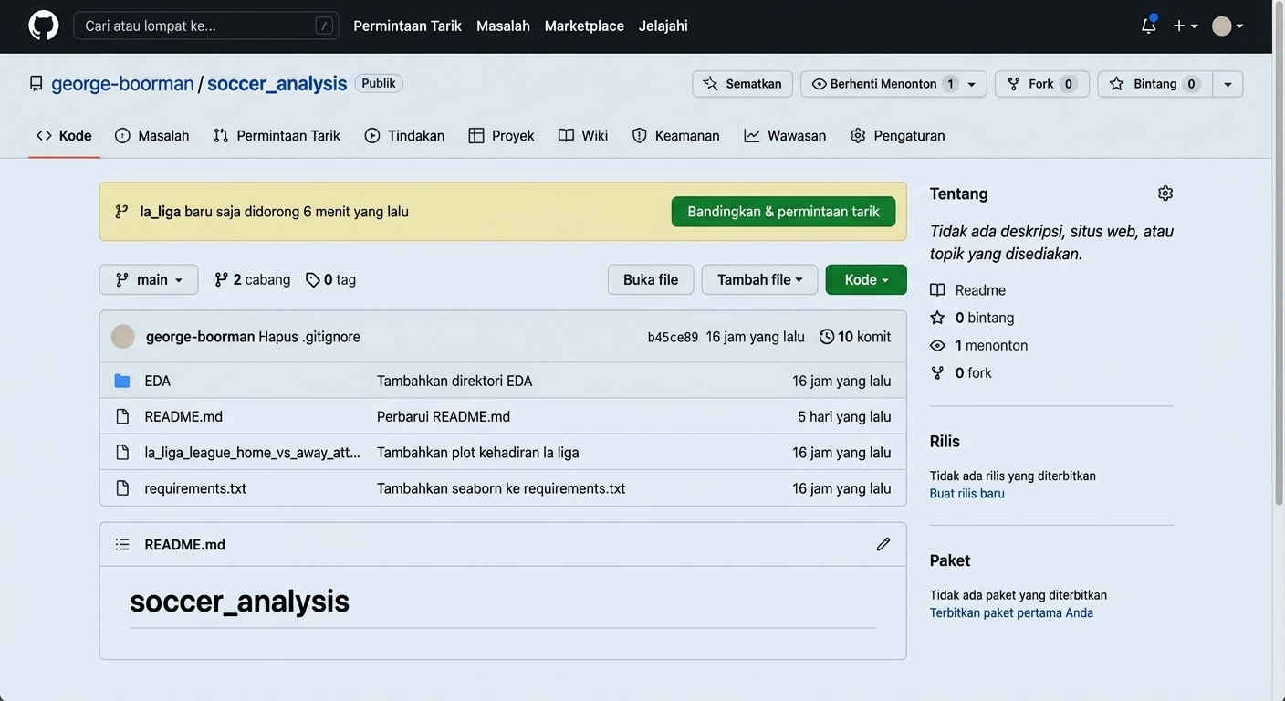Switch to the Kode tab
Viewport: 1285px width, 701px height.
pyautogui.click(x=64, y=136)
